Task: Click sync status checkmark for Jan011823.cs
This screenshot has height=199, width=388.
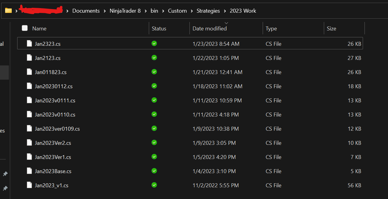Action: pyautogui.click(x=154, y=72)
